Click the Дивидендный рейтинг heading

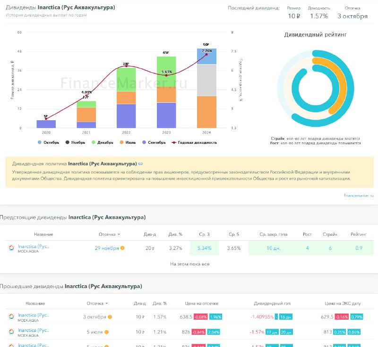315,34
